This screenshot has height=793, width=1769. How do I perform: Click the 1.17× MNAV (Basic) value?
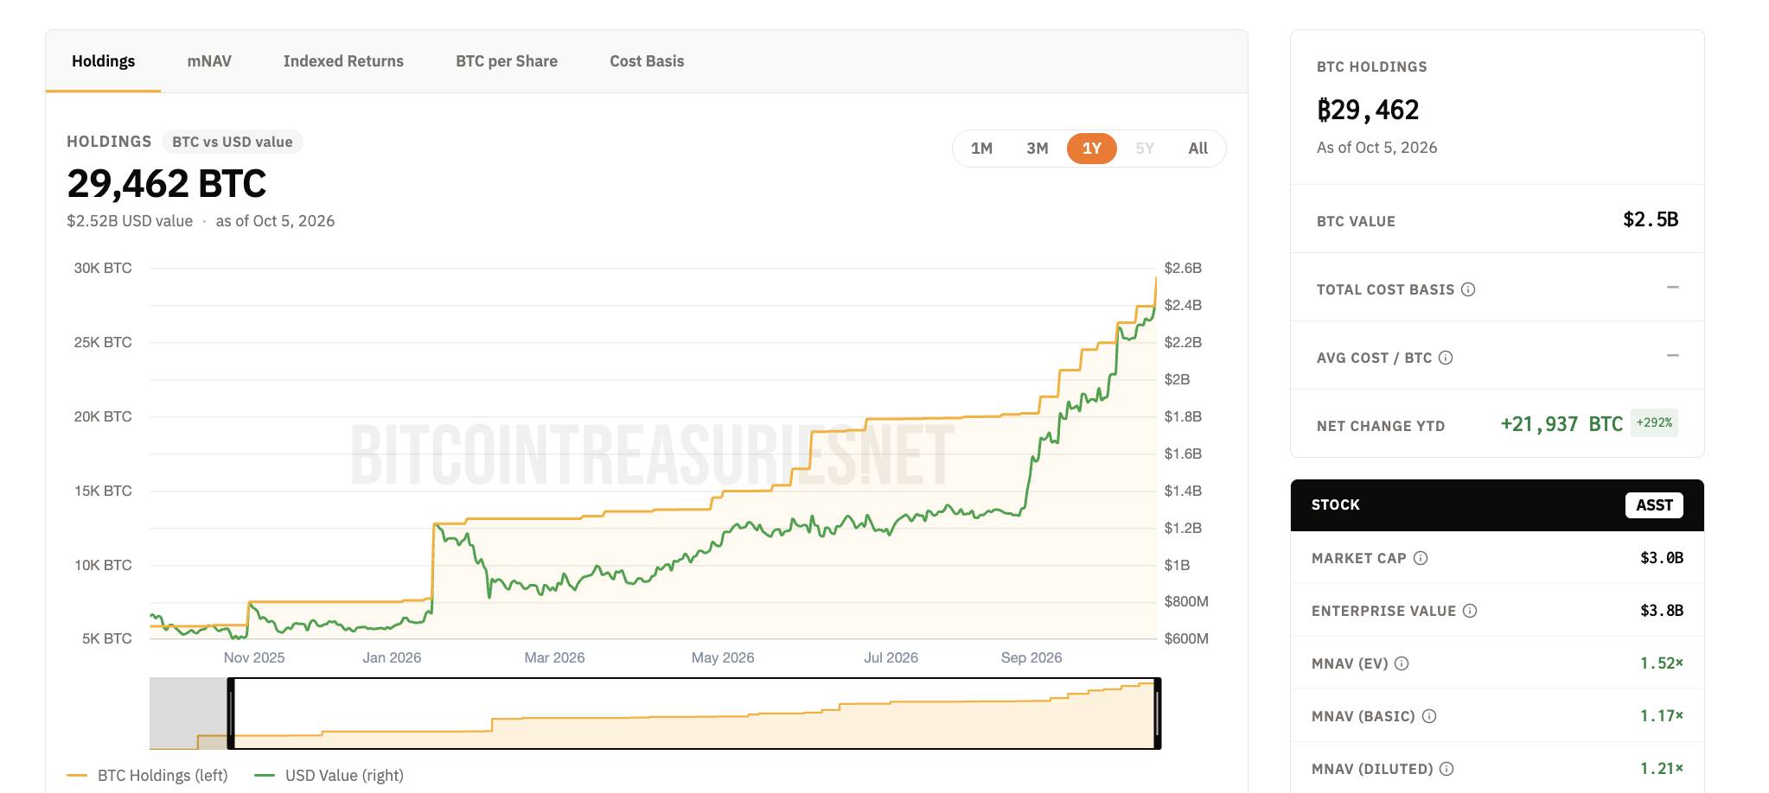(1662, 716)
